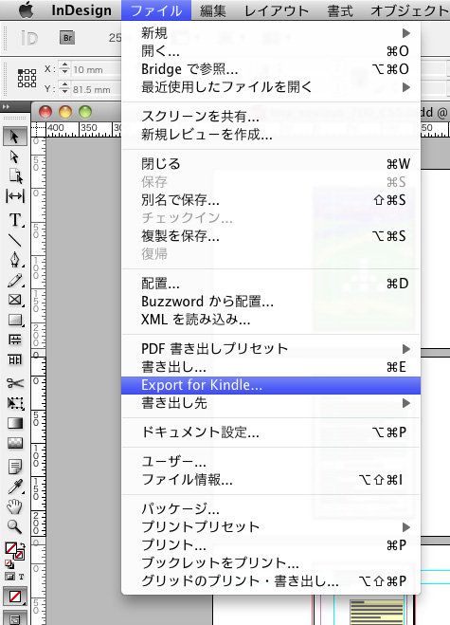Select the Scissors tool
450x625 pixels.
pyautogui.click(x=15, y=383)
